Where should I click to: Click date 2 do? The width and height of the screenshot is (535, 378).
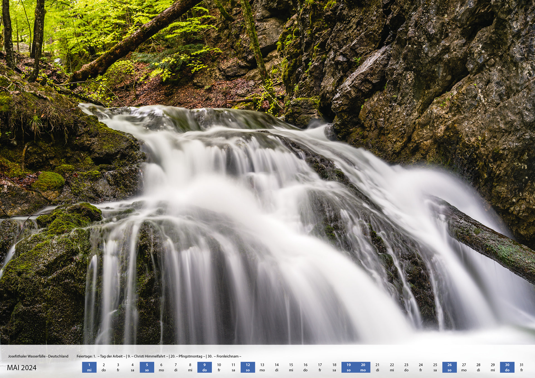click(104, 367)
